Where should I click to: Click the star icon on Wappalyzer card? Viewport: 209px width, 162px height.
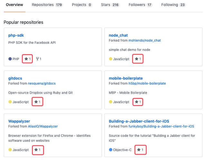point(36,150)
